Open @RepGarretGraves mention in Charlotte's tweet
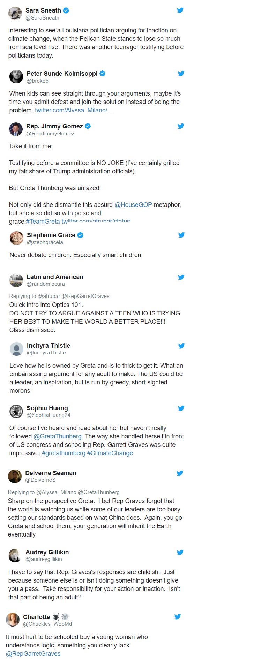 click(x=33, y=654)
